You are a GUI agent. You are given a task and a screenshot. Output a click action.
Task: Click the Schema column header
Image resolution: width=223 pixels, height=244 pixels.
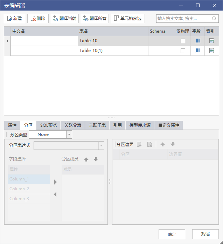(x=161, y=31)
